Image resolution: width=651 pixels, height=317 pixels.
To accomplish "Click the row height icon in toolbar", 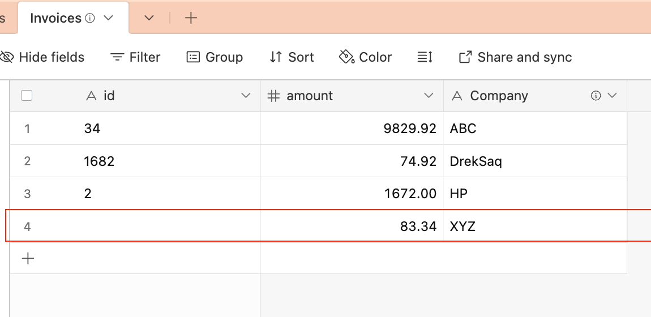I will tap(425, 57).
